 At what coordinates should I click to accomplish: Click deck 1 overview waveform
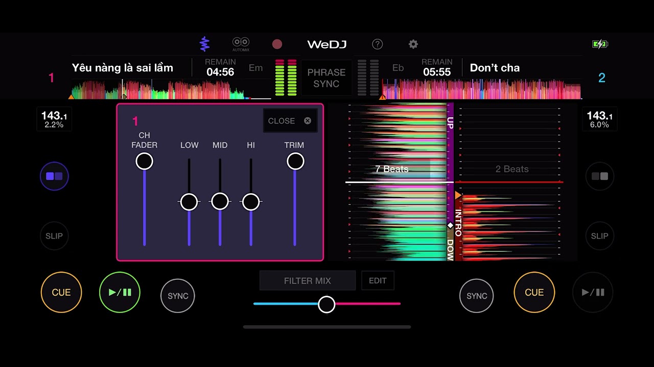[171, 89]
